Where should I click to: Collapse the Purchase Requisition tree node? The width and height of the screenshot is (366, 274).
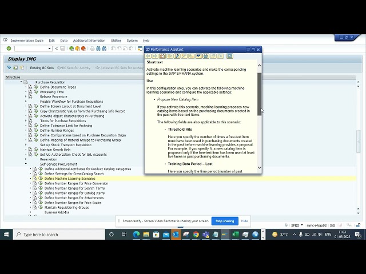pyautogui.click(x=21, y=82)
